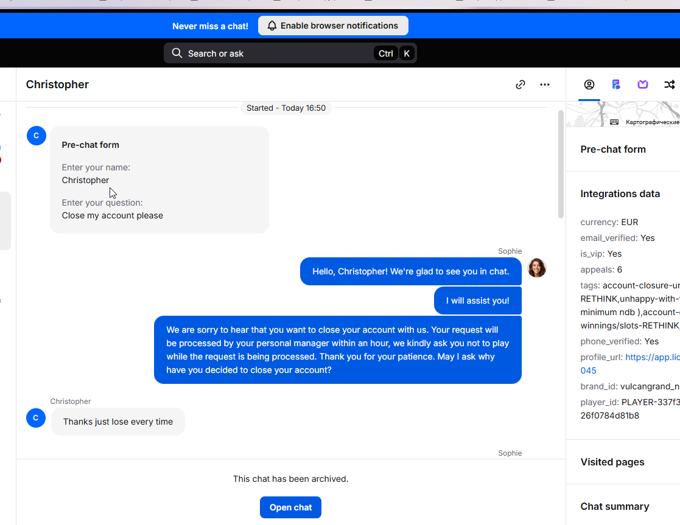Click the keyboard icon on the map
Viewport: 680px width, 525px height.
[614, 122]
